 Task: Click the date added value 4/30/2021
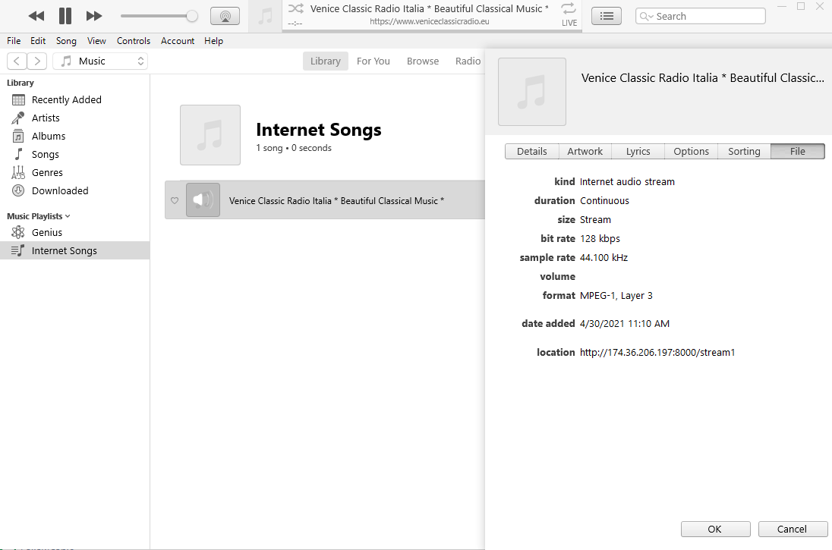[625, 323]
